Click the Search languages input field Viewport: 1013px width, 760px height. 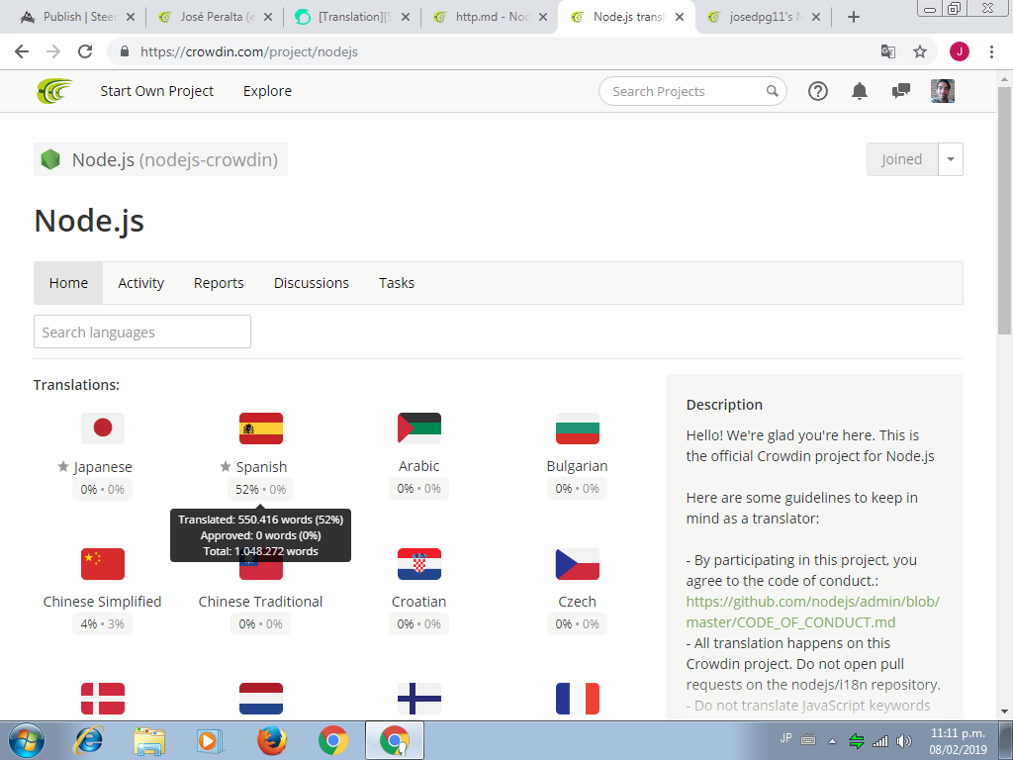pos(142,332)
